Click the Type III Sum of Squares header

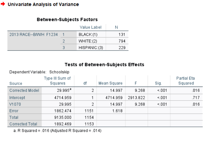click(58, 81)
